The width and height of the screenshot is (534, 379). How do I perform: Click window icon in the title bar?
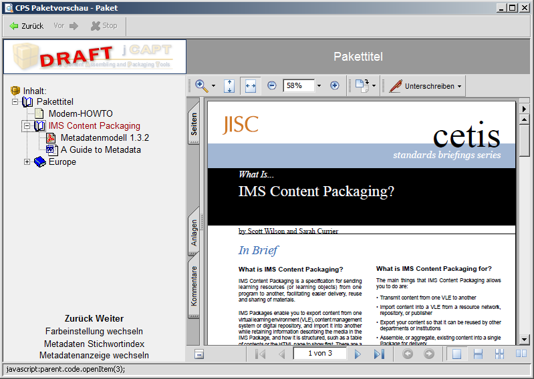9,8
